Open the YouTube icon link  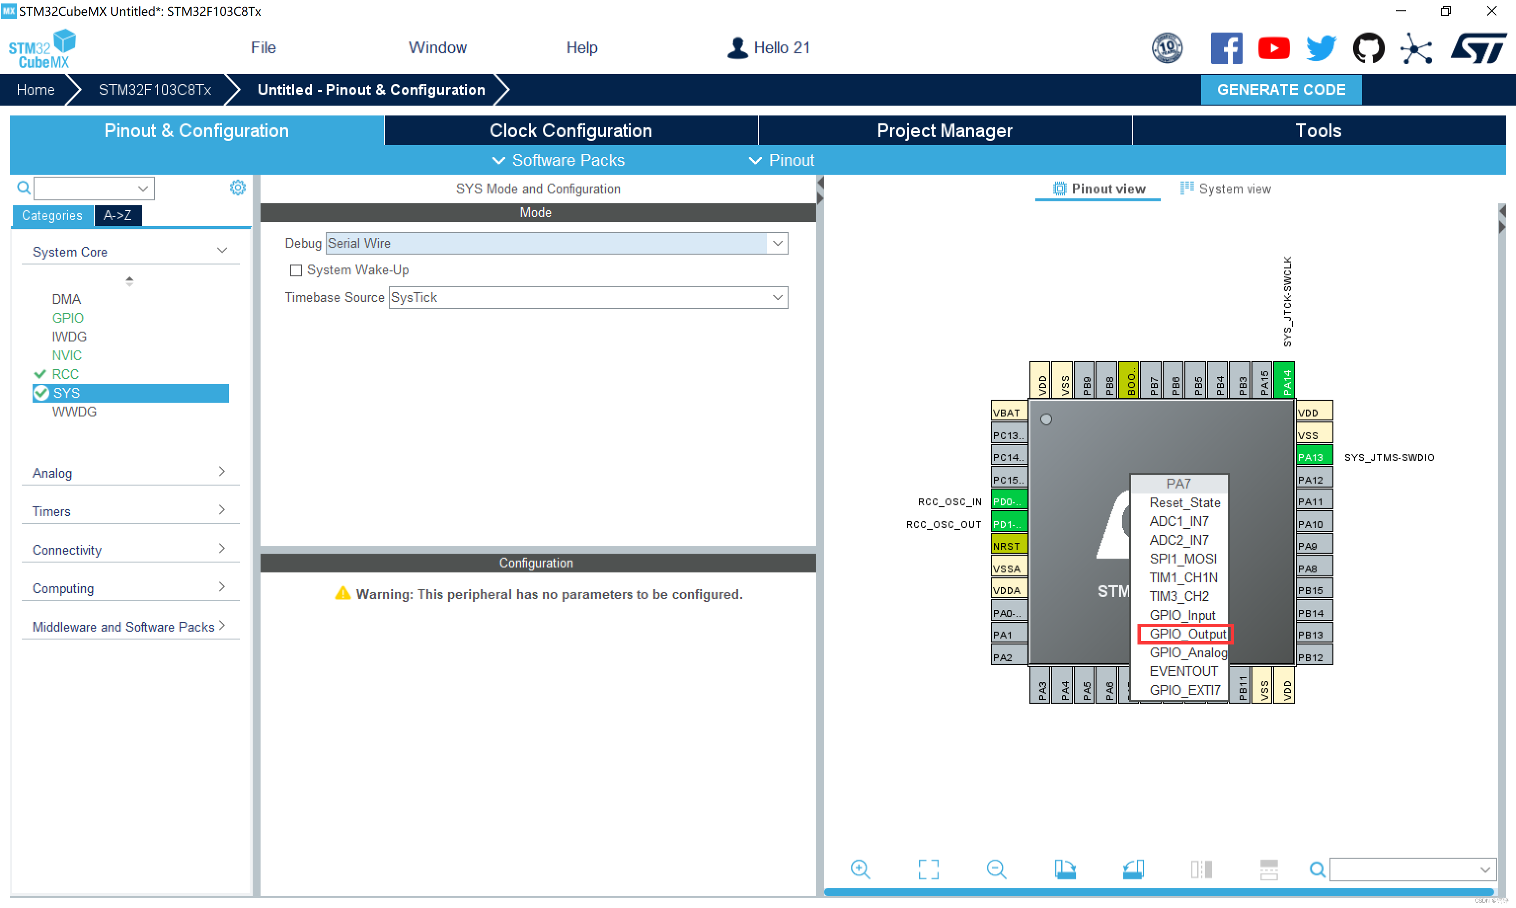click(x=1273, y=48)
